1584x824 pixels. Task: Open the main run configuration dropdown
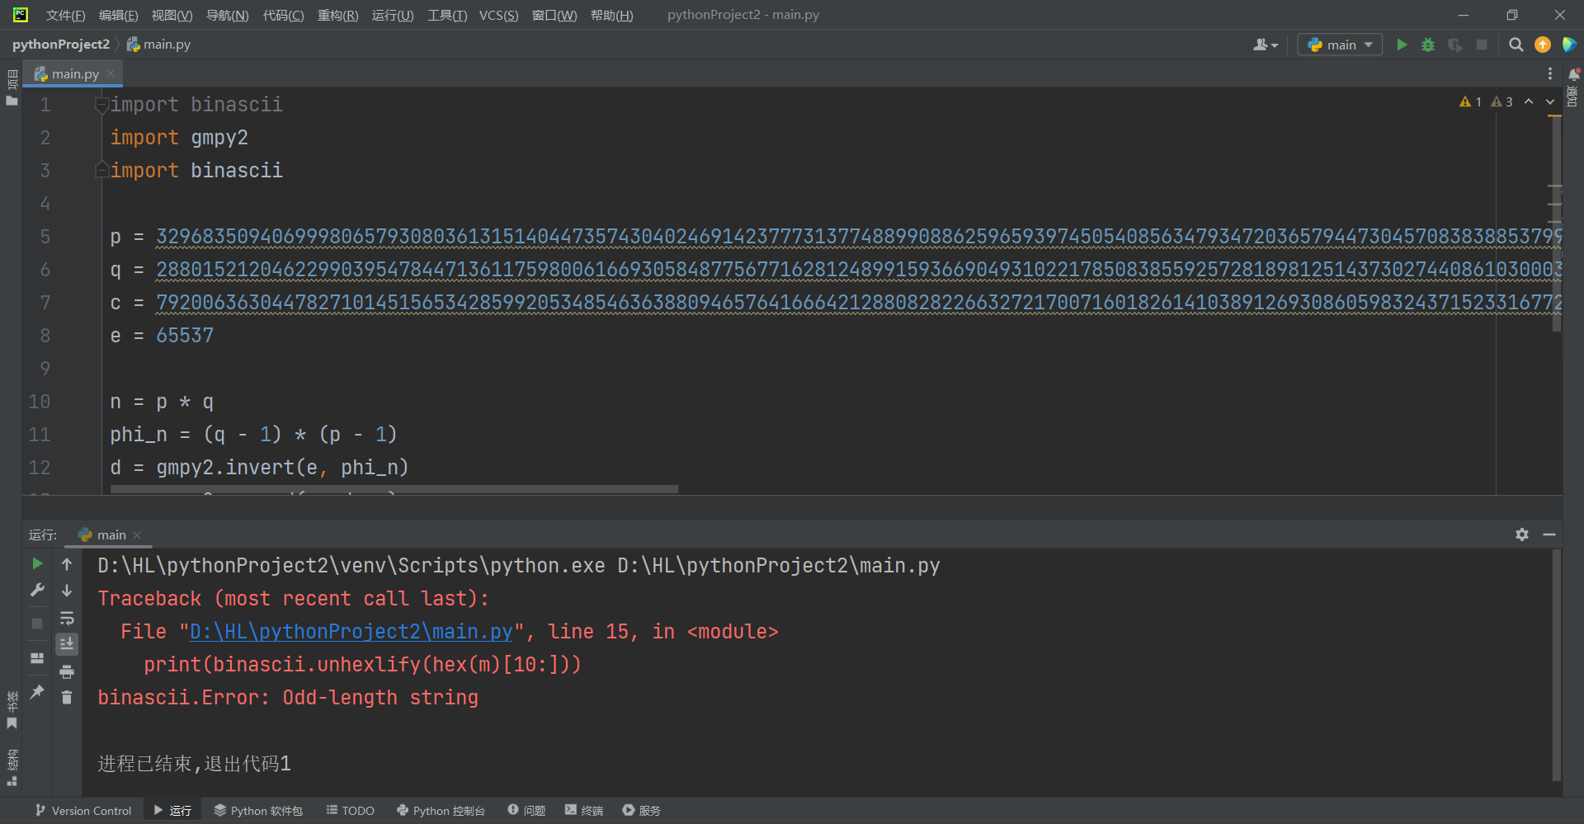click(1340, 45)
